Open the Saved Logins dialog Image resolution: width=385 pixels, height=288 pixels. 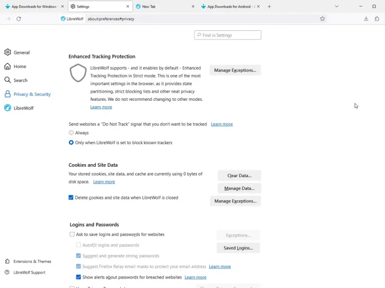click(238, 248)
